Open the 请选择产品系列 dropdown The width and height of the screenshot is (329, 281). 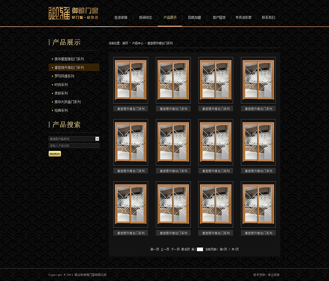coord(74,139)
